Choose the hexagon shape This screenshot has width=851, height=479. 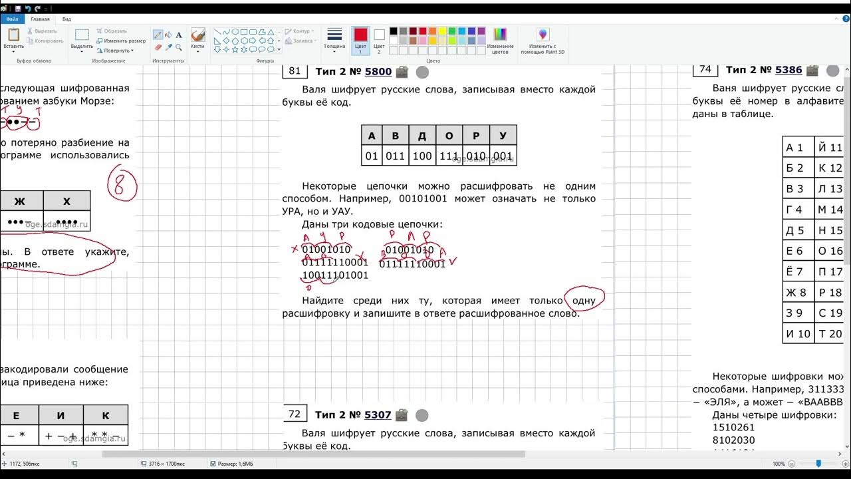(x=244, y=41)
